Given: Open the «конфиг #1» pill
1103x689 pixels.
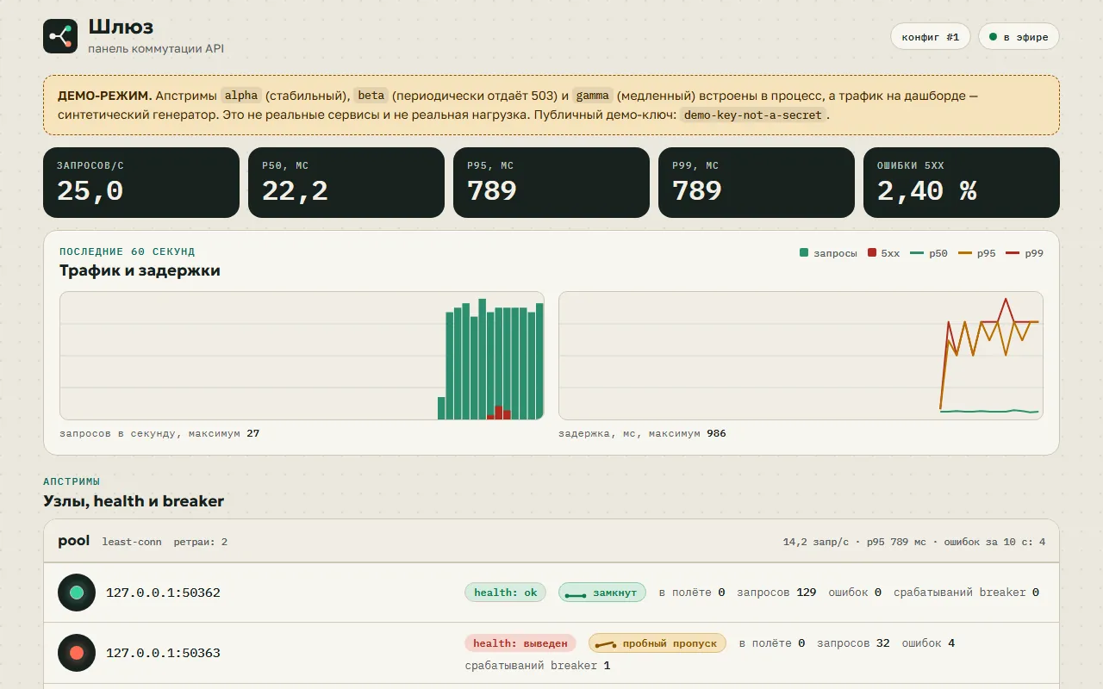Looking at the screenshot, I should [931, 37].
